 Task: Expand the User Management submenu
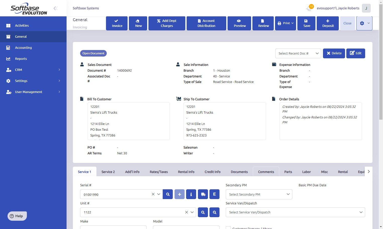tap(59, 92)
